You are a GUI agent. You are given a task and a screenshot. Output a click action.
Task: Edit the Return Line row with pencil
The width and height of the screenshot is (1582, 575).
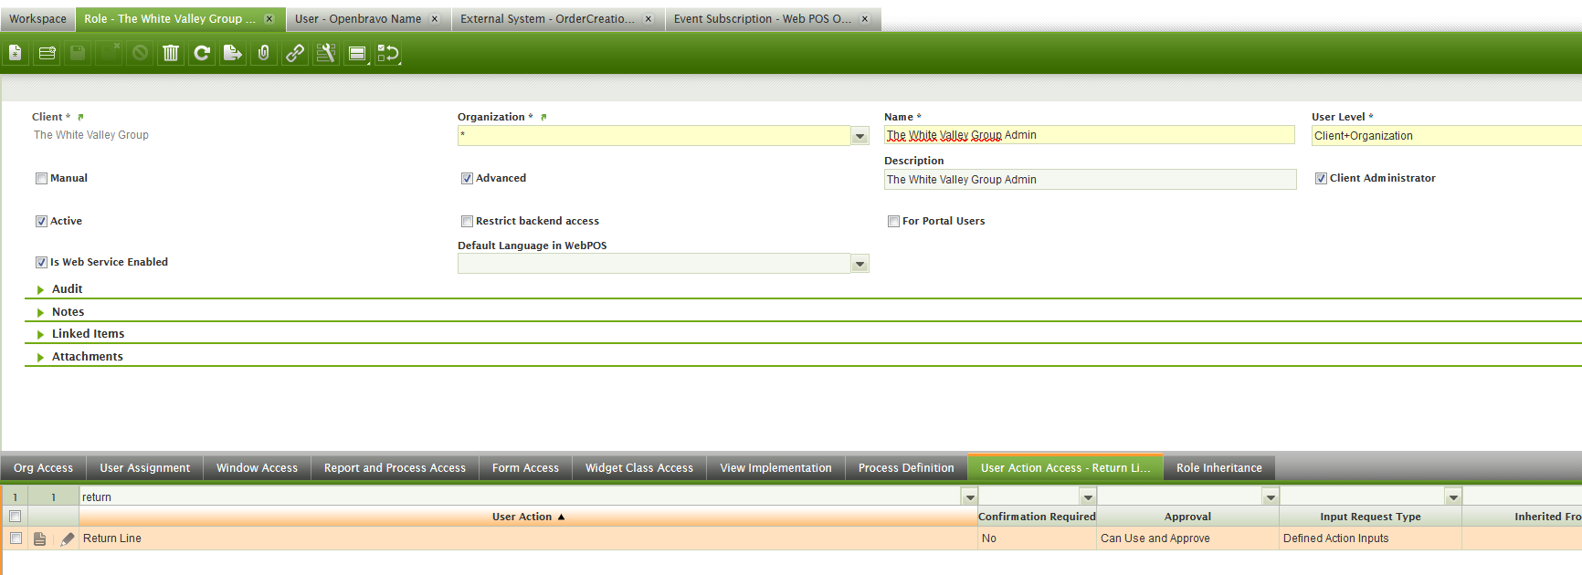67,539
